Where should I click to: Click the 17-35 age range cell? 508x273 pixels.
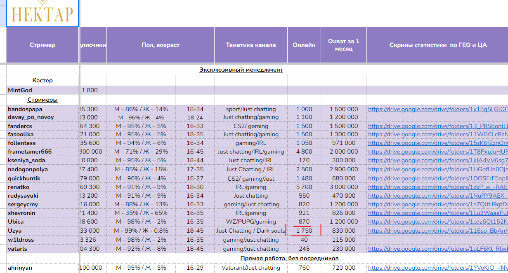point(195,169)
